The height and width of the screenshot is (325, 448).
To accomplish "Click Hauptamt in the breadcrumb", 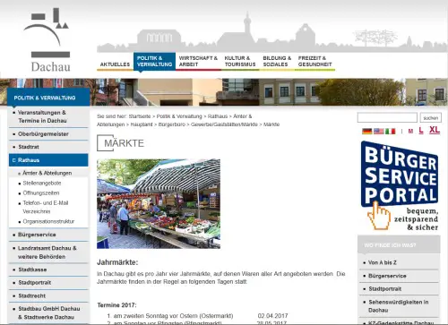I will click(142, 124).
